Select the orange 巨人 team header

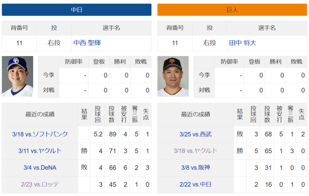(232, 9)
